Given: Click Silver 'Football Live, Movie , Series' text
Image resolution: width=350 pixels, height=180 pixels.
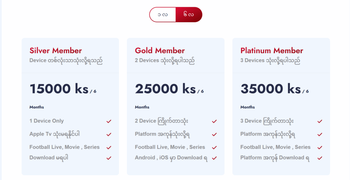Looking at the screenshot, I should tap(65, 147).
